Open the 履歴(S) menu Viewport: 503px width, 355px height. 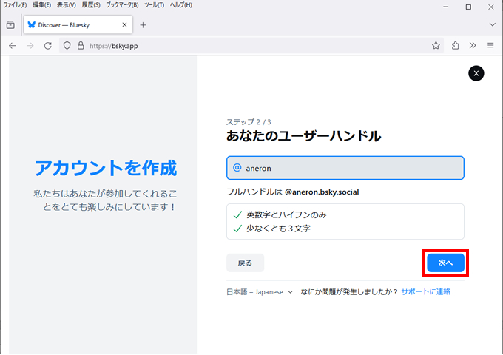pos(91,5)
